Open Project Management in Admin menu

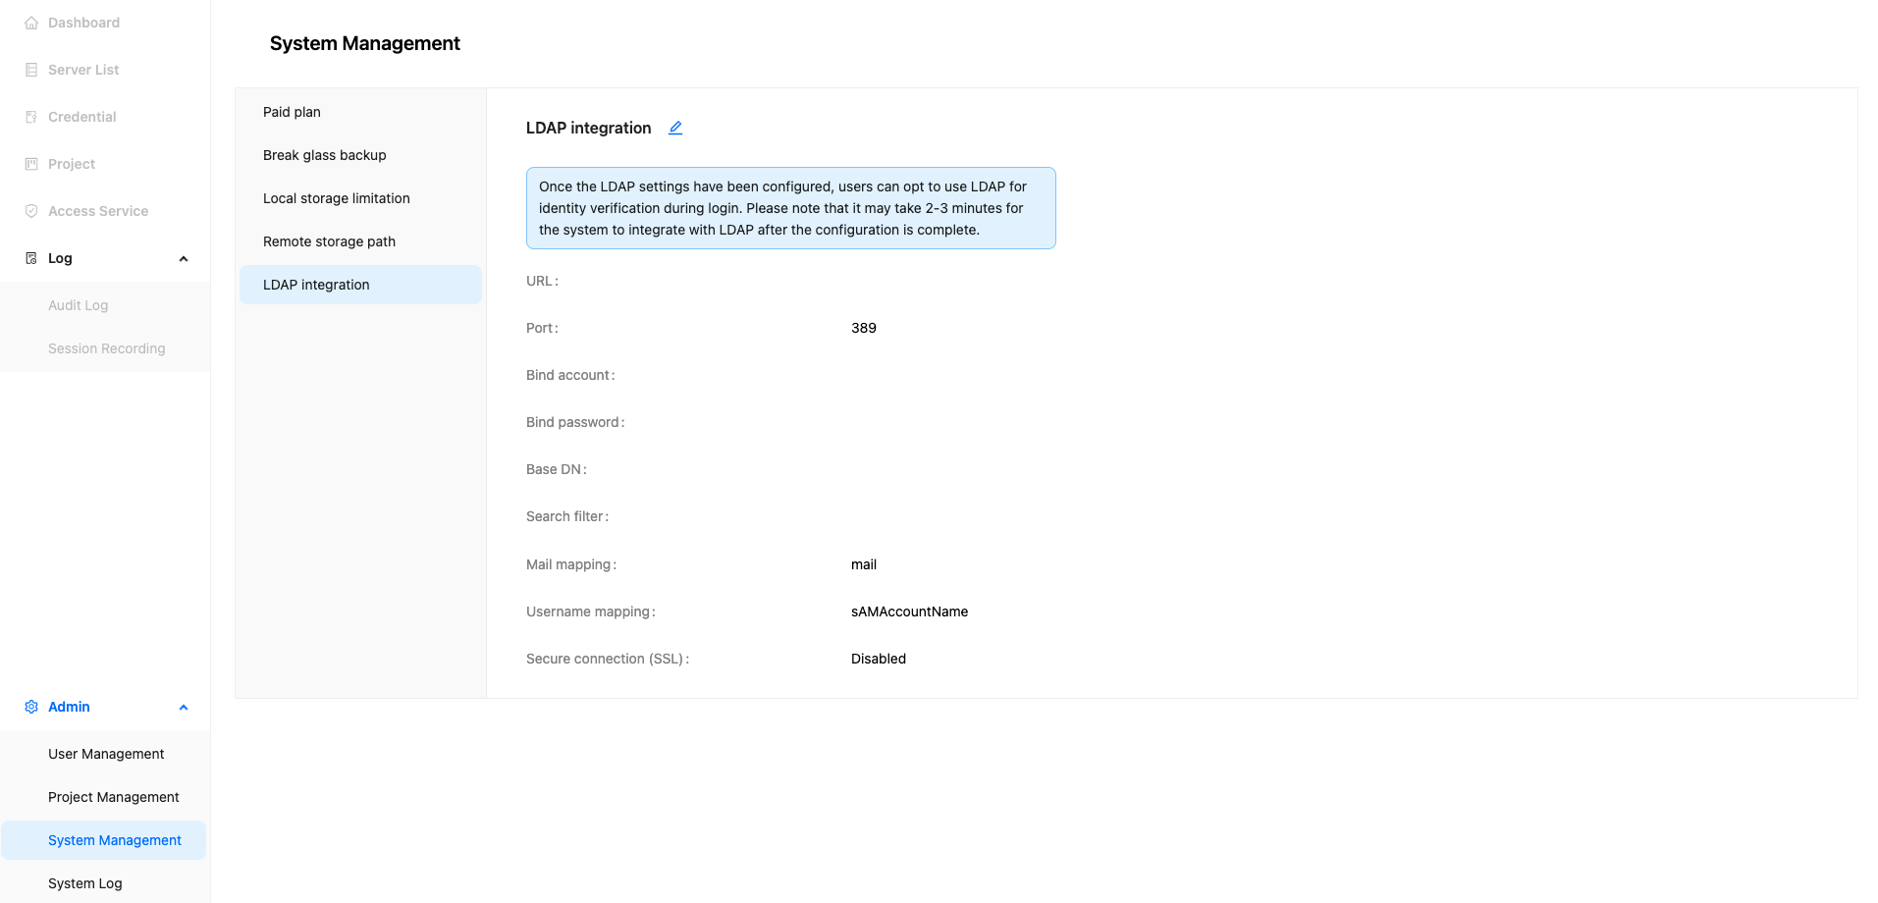click(113, 797)
